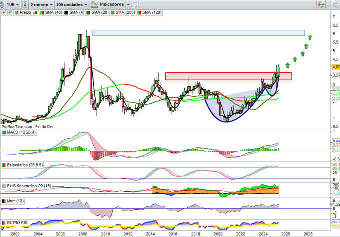The image size is (340, 237).
Task: Click the 2,70 green price label
Action: point(336,89)
